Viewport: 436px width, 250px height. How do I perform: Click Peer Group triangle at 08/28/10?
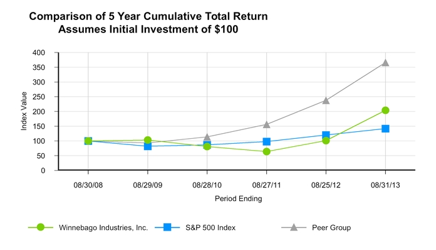coord(207,136)
